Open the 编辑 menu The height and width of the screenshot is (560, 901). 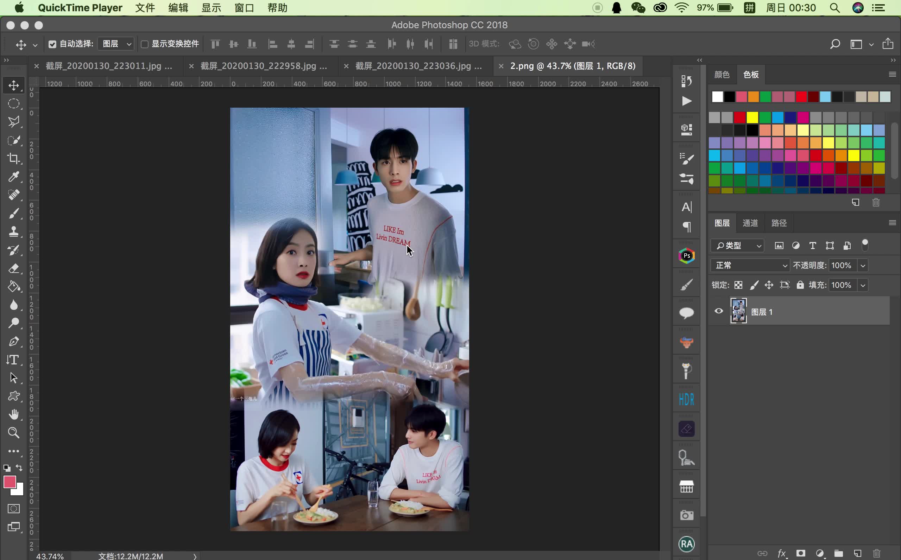click(178, 8)
